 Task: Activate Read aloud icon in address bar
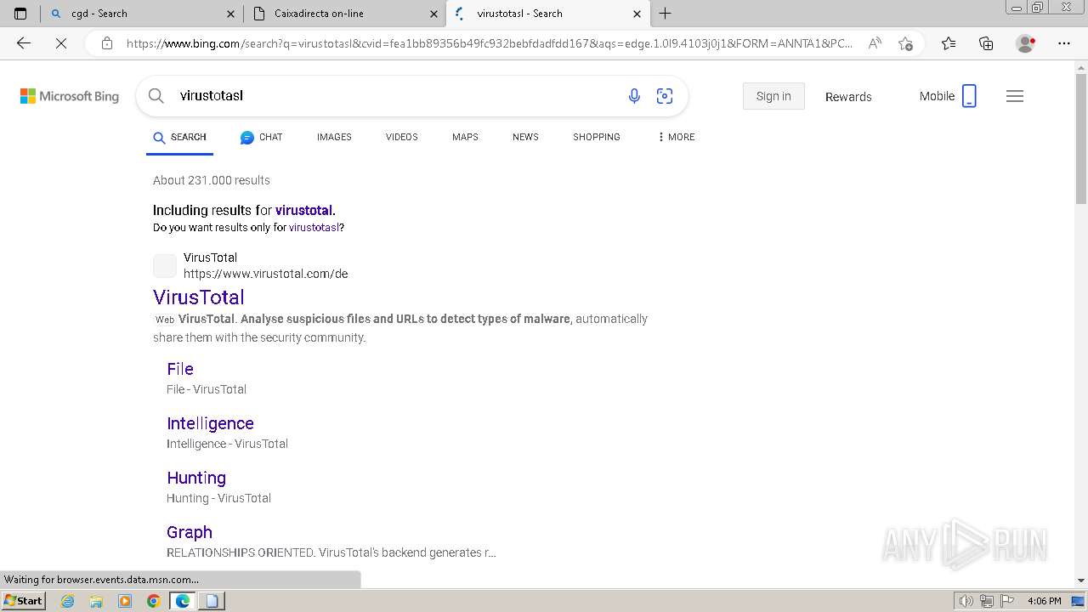[x=875, y=43]
